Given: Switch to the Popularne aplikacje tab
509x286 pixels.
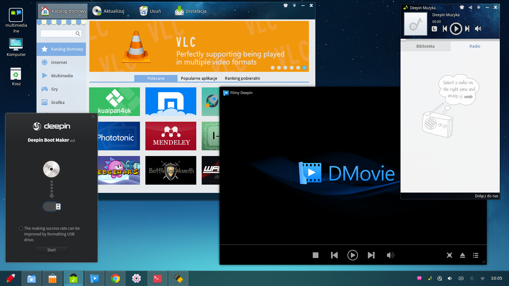Looking at the screenshot, I should [x=199, y=78].
